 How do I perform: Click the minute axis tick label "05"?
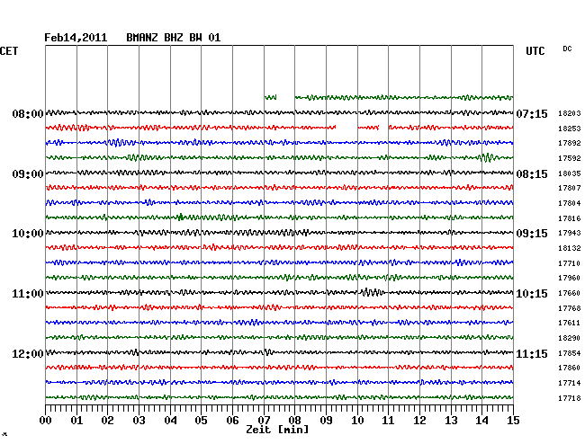click(x=201, y=421)
